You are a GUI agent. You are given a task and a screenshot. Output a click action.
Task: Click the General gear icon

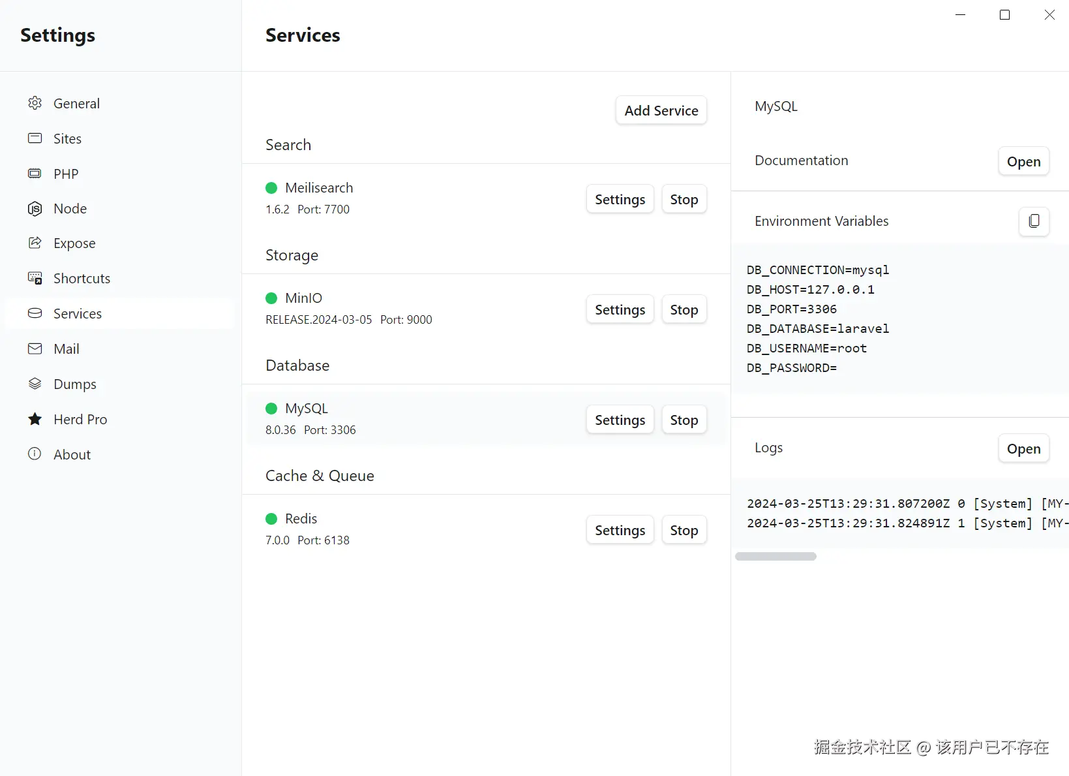pyautogui.click(x=35, y=103)
